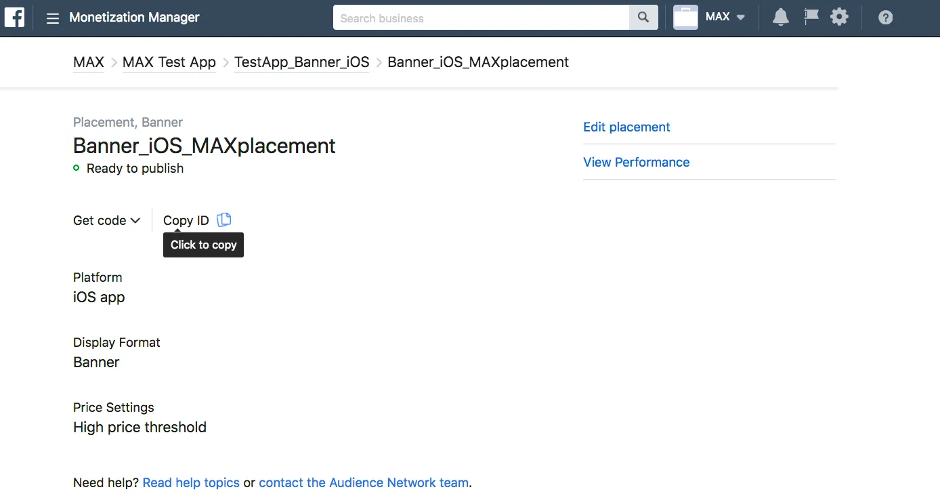
Task: Click the Facebook logo icon
Action: (14, 17)
